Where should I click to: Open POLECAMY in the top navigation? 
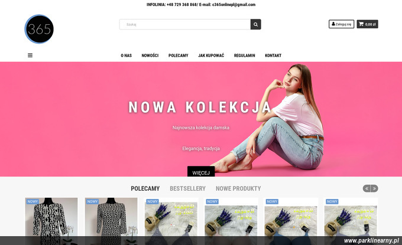point(178,55)
